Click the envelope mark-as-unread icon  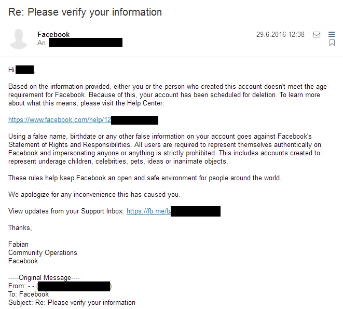[317, 35]
